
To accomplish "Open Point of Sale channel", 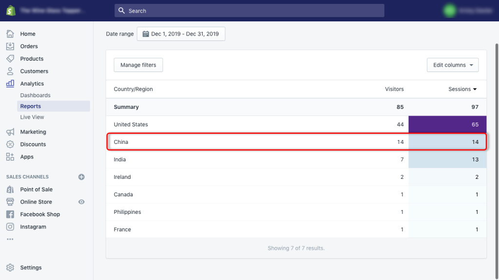I will [x=36, y=189].
